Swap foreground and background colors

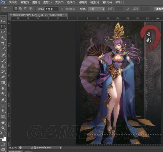point(4,132)
